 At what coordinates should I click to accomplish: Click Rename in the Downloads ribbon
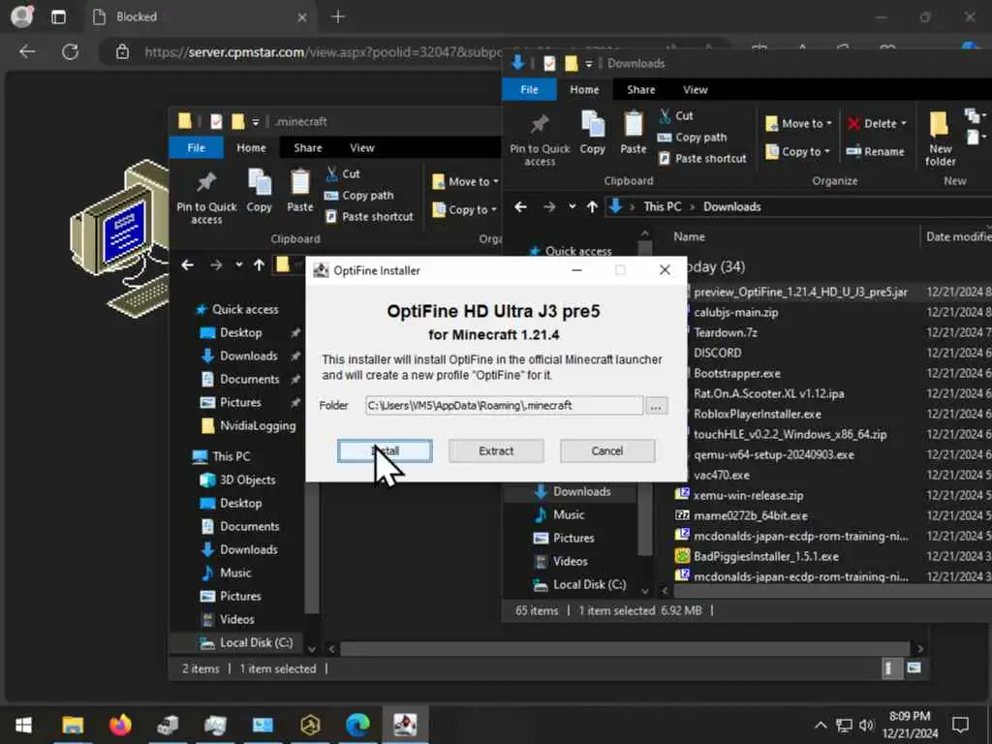(876, 152)
